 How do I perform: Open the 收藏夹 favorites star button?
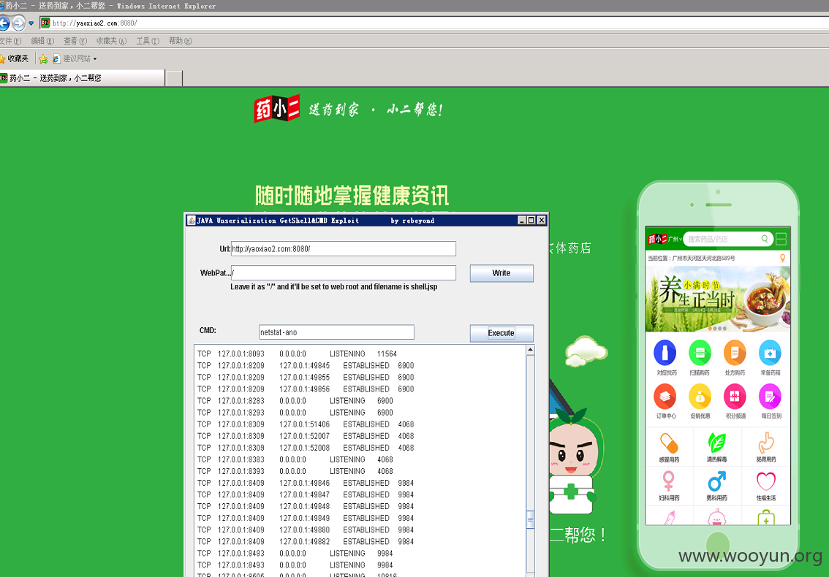[x=15, y=58]
